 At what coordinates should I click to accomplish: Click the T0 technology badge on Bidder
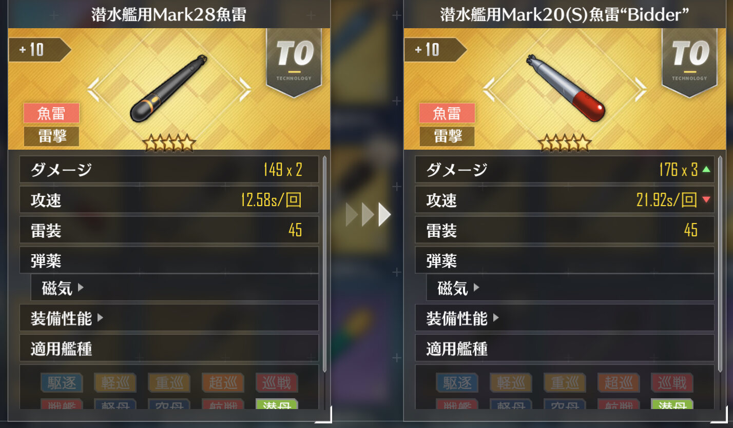tap(689, 62)
